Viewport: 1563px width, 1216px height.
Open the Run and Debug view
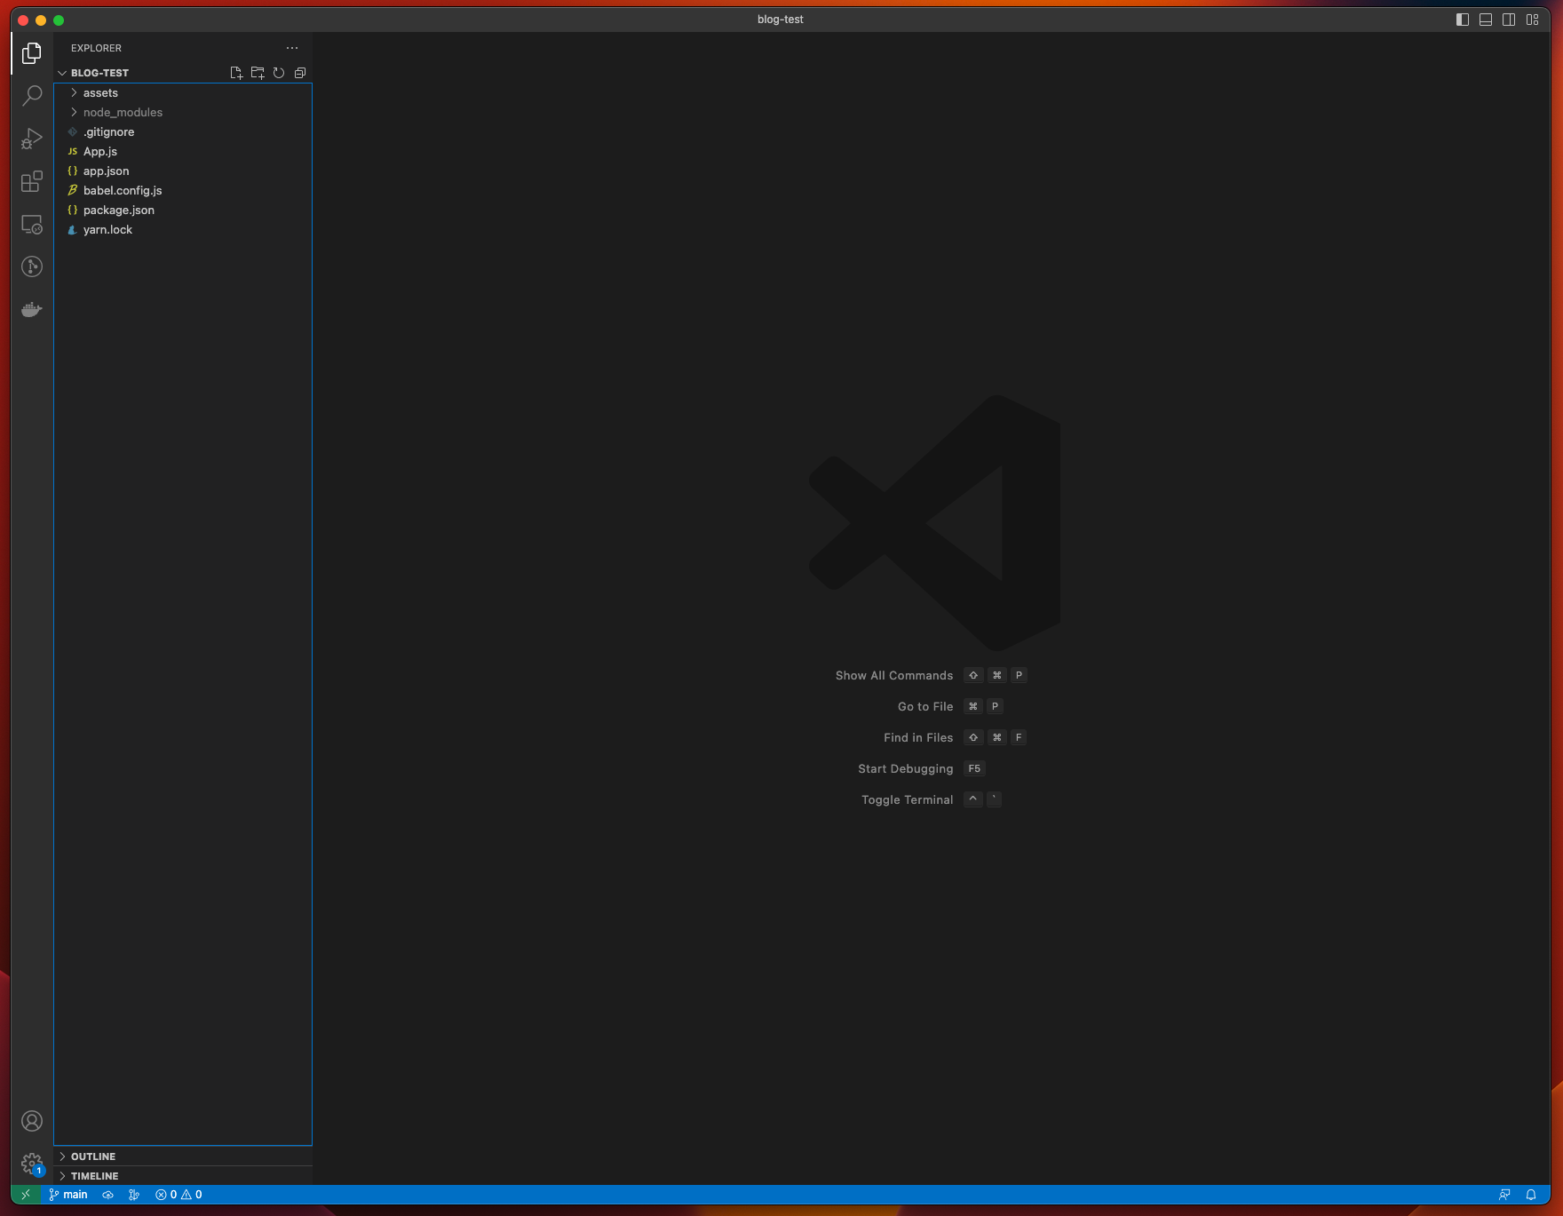[32, 139]
